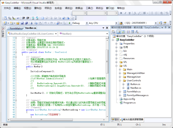This screenshot has height=128, width=173.
Task: Open the Debug configuration dropdown
Action: (86, 23)
